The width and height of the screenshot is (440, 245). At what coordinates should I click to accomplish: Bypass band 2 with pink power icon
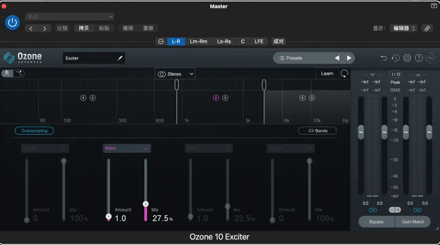pos(216,98)
